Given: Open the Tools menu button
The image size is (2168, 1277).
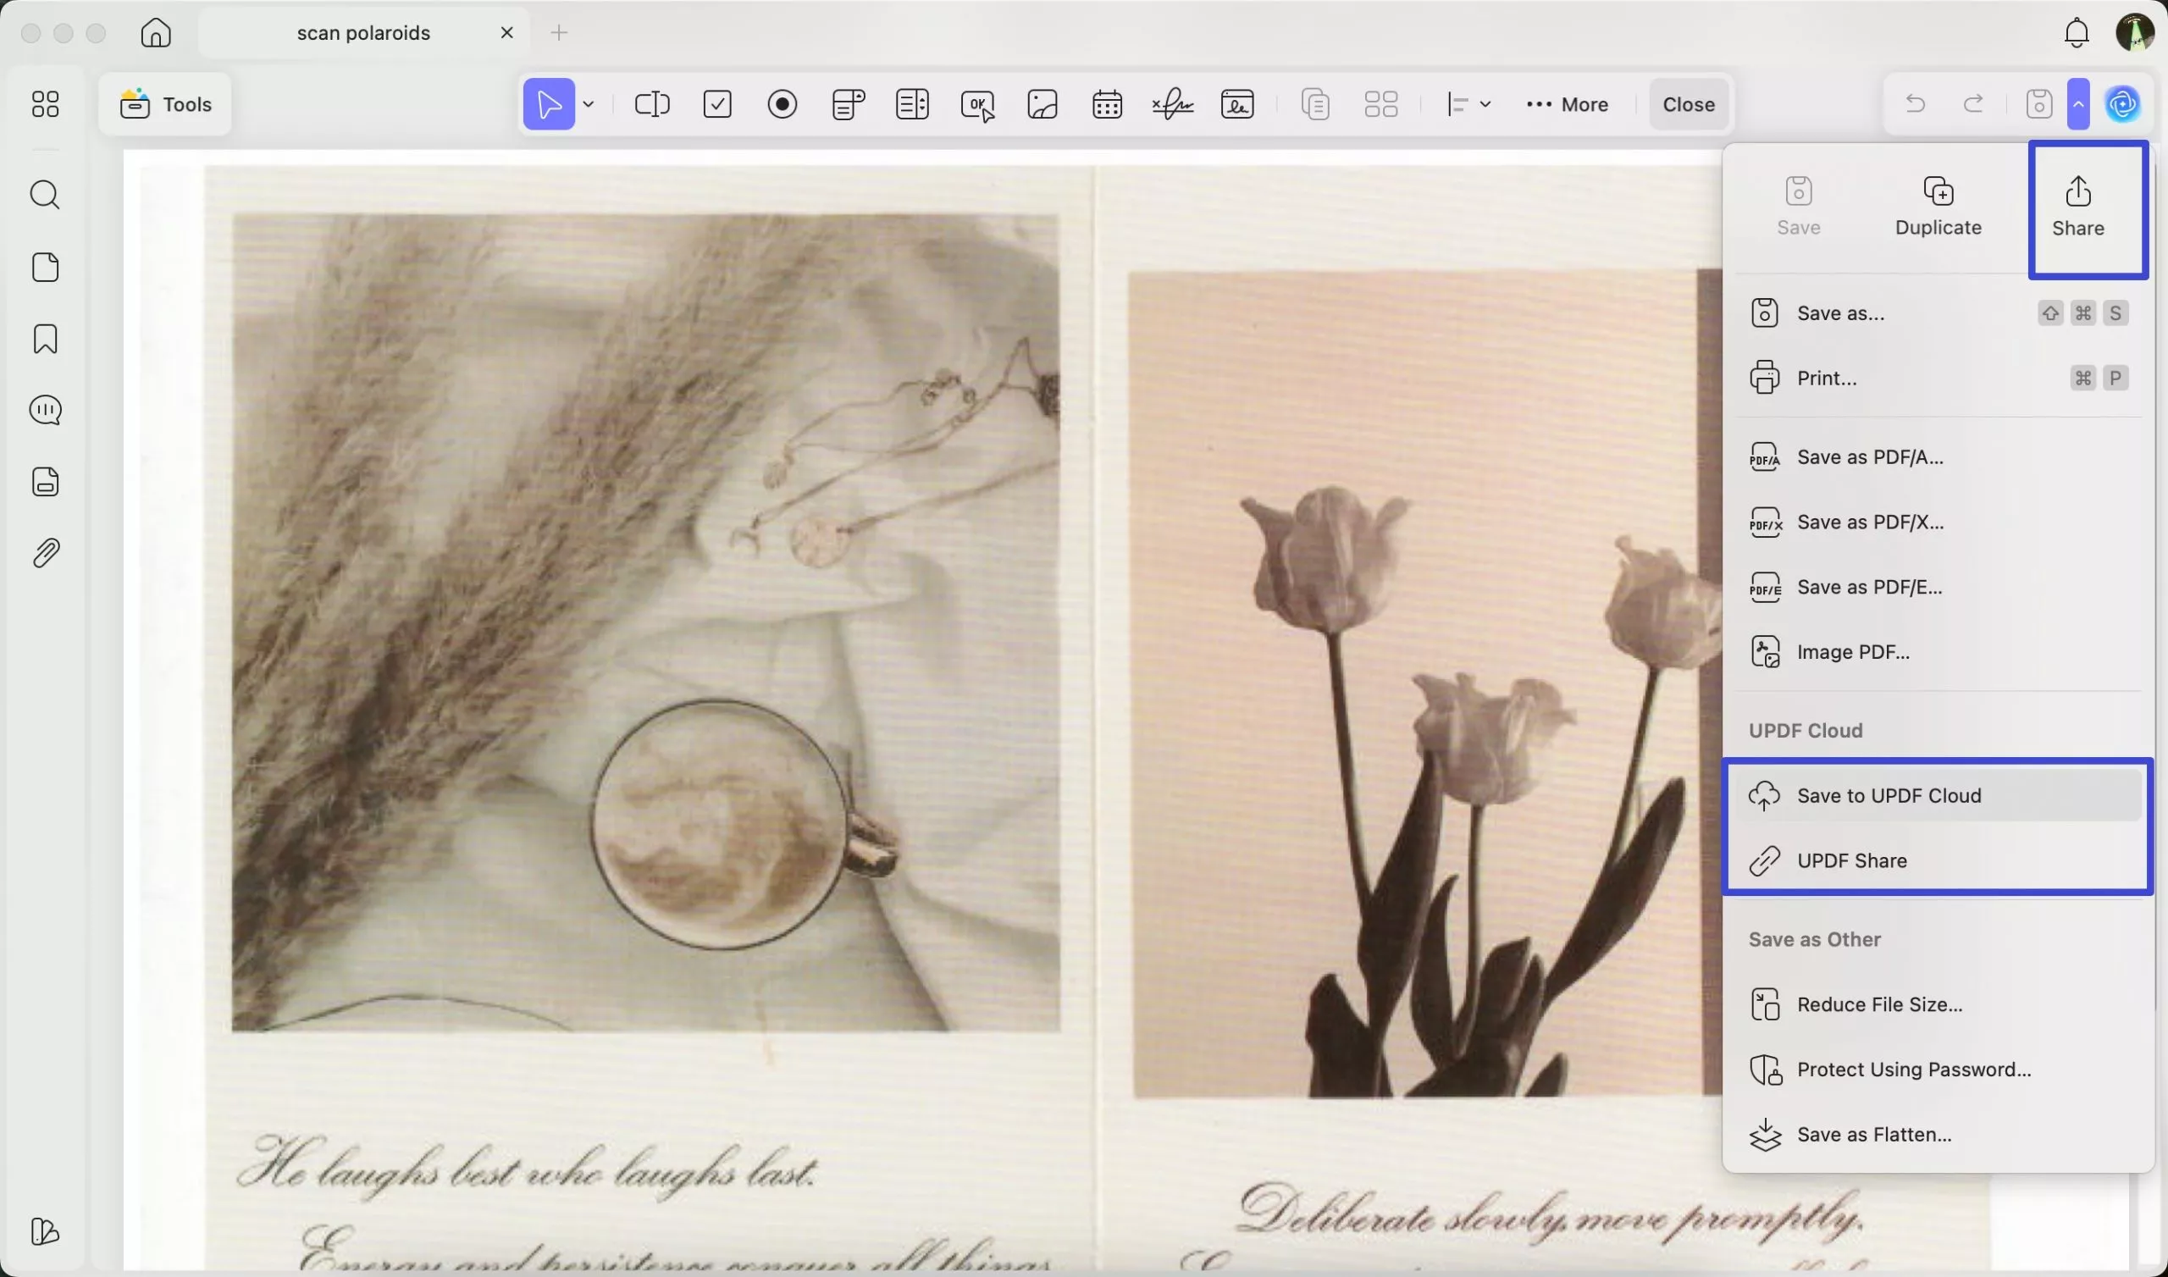Looking at the screenshot, I should point(166,104).
